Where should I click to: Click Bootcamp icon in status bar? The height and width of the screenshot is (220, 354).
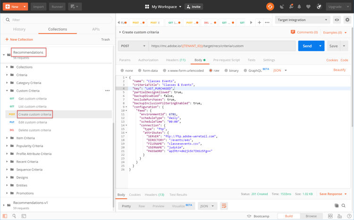(249, 216)
